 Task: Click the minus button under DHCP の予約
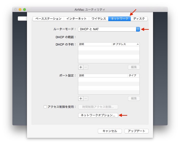click(x=86, y=67)
